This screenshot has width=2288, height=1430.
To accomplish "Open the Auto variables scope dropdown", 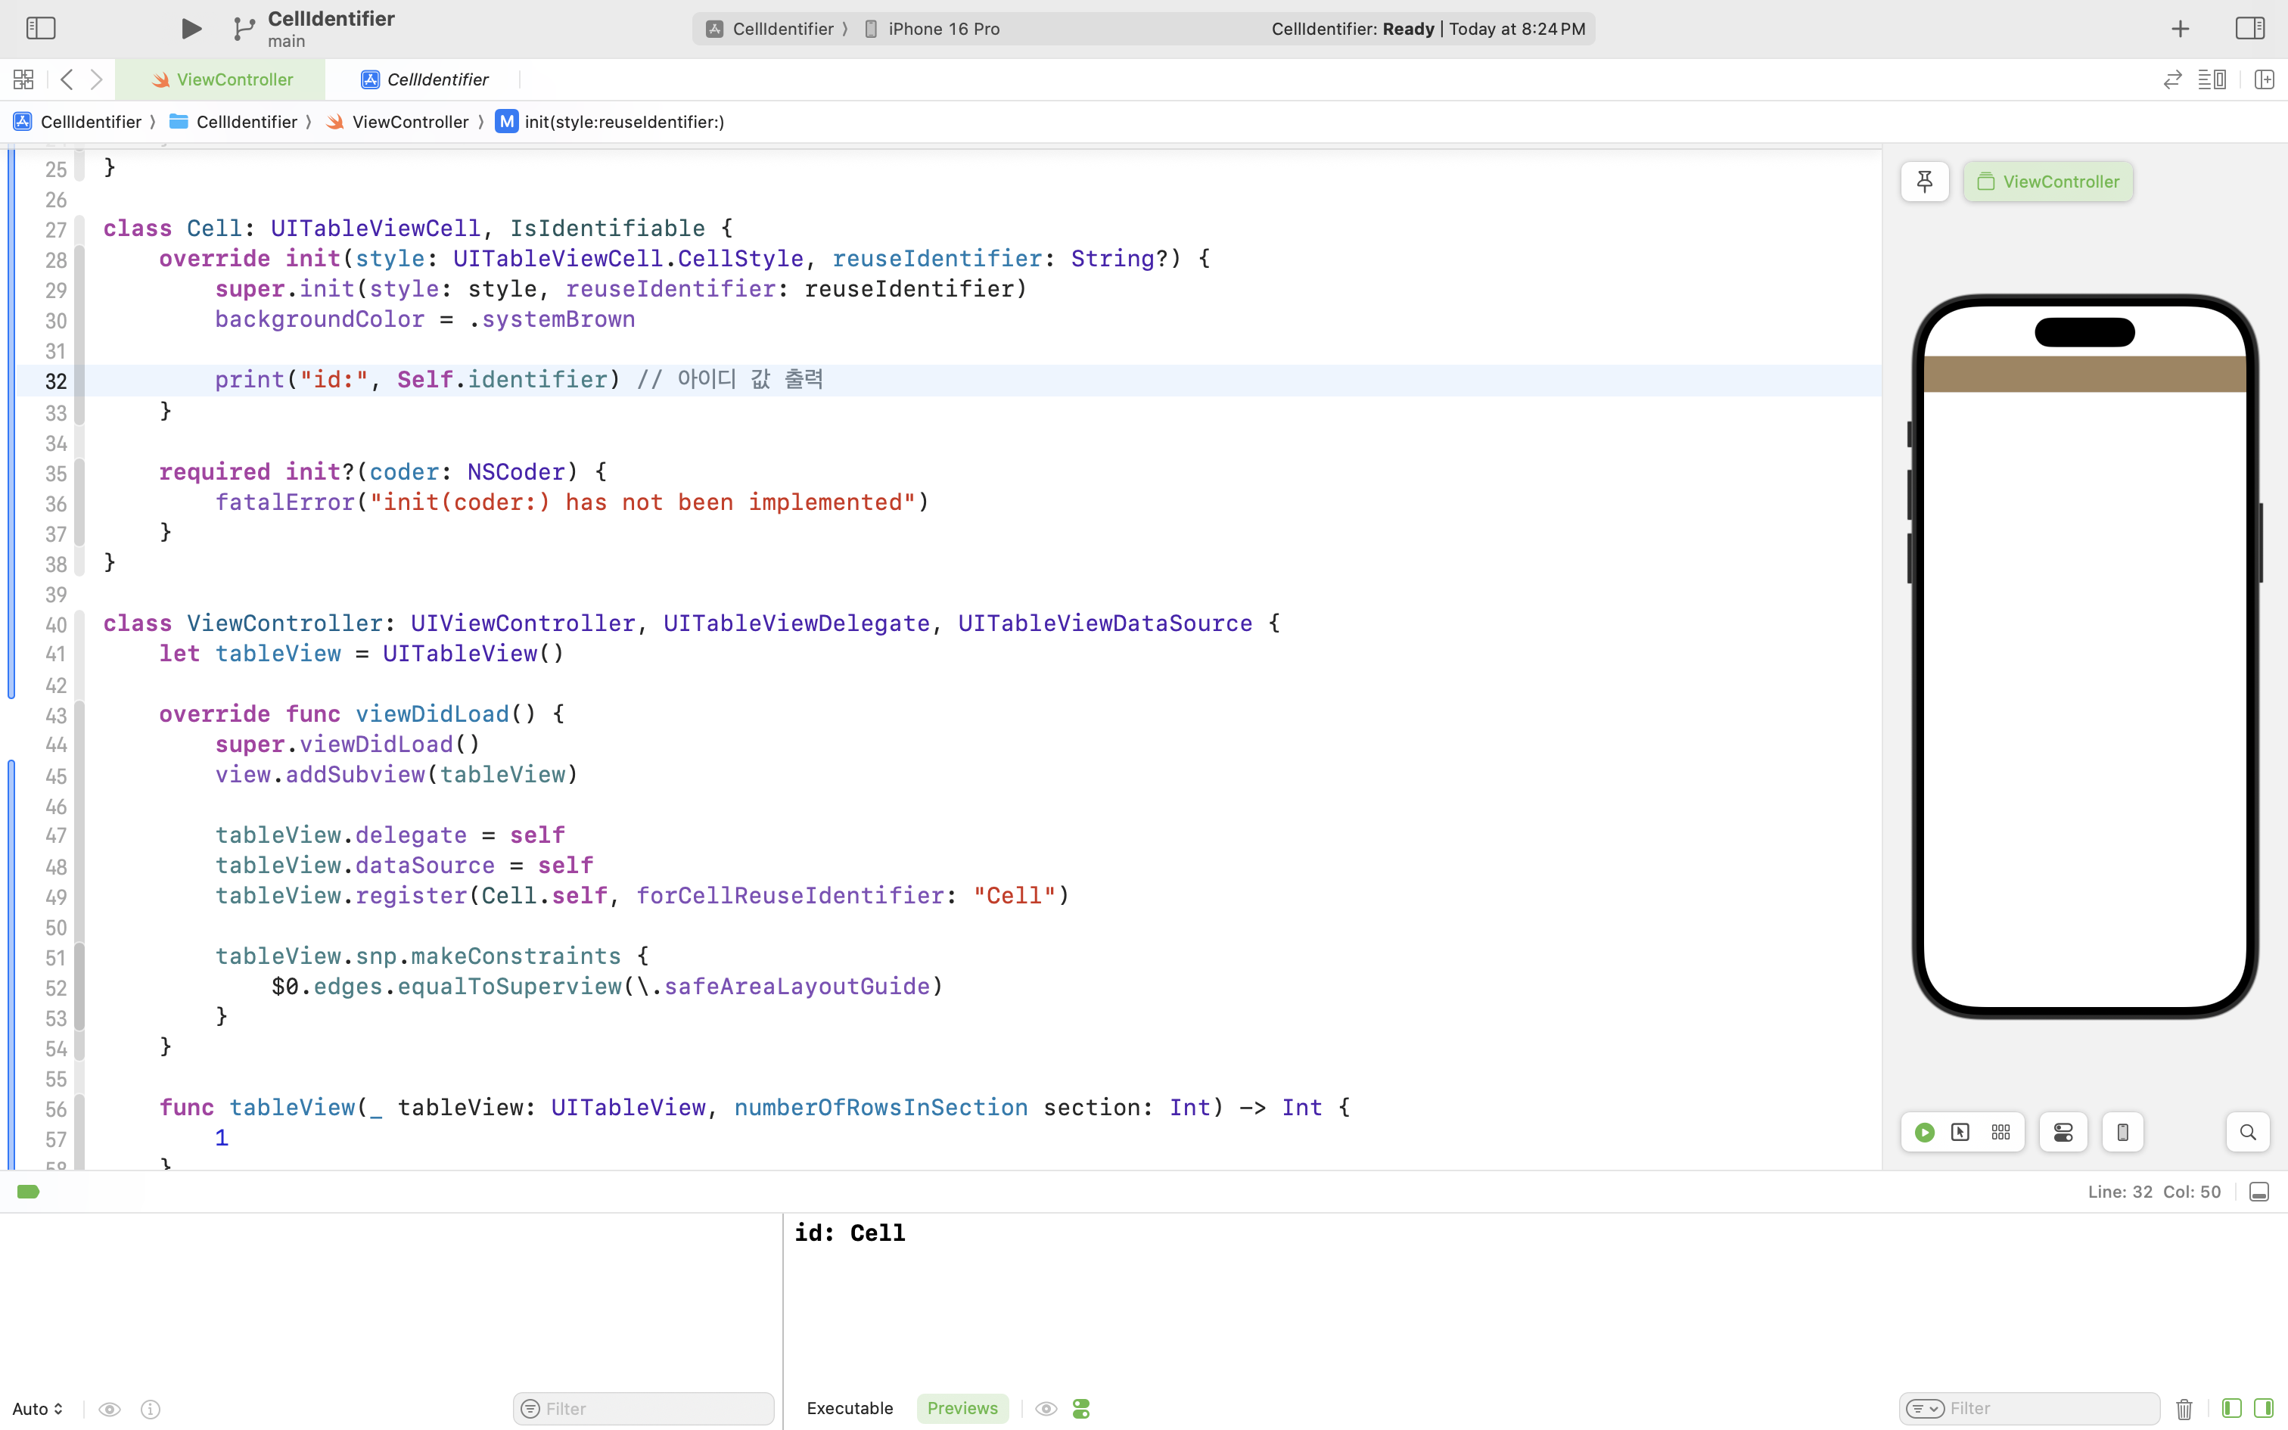I will click(38, 1409).
